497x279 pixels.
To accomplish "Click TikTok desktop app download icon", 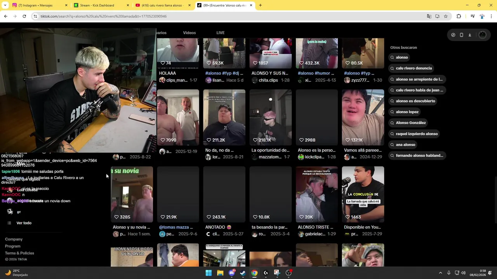I will (469, 35).
